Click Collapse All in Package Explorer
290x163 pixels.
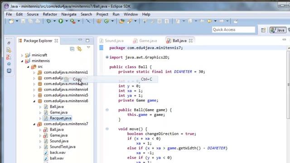pos(72,49)
